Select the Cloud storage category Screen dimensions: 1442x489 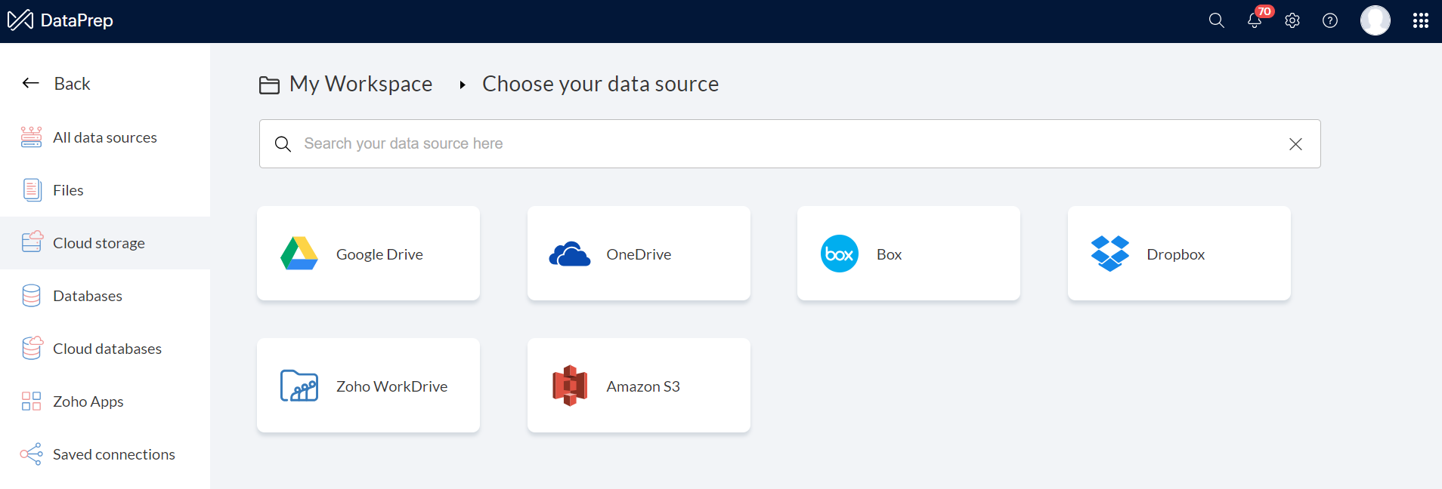(98, 243)
